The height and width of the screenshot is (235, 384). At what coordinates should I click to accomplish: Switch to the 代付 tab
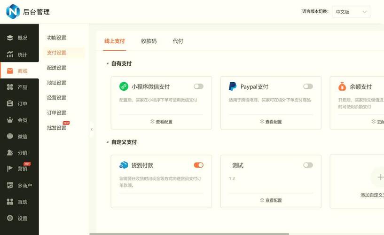178,41
